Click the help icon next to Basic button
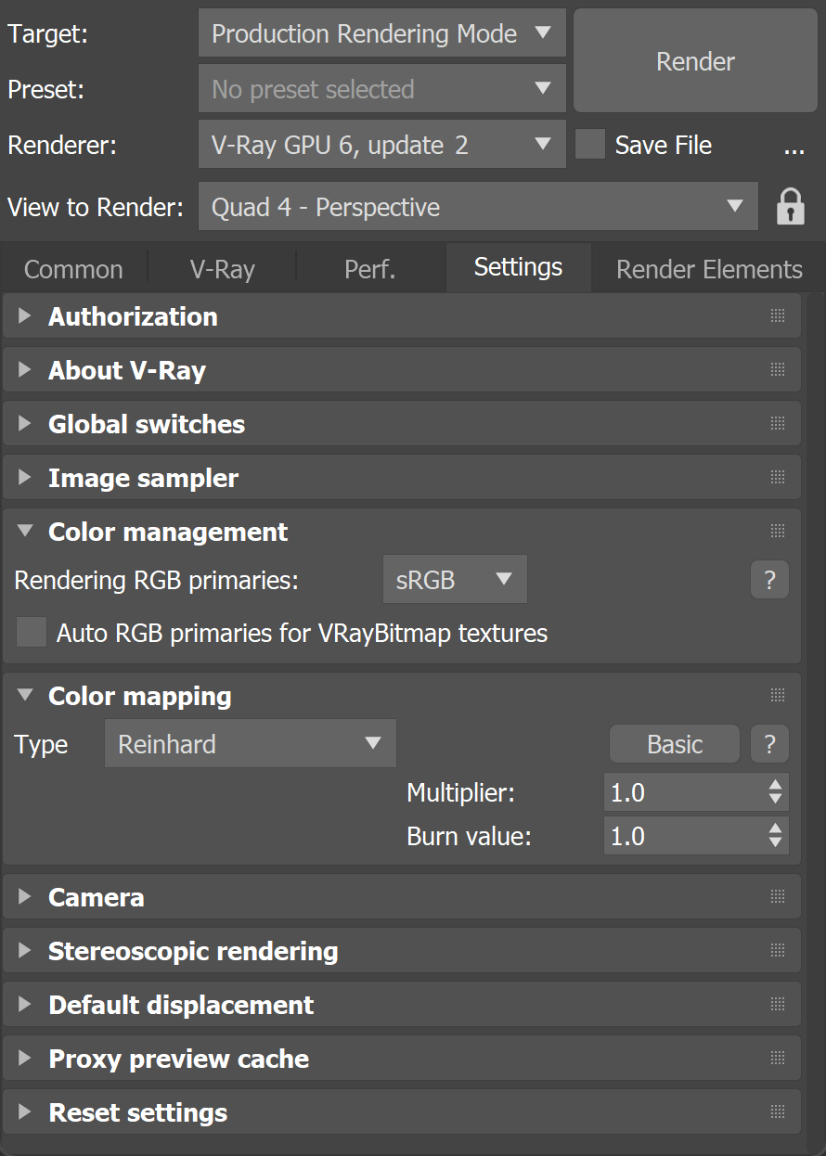The image size is (826, 1156). [x=768, y=743]
